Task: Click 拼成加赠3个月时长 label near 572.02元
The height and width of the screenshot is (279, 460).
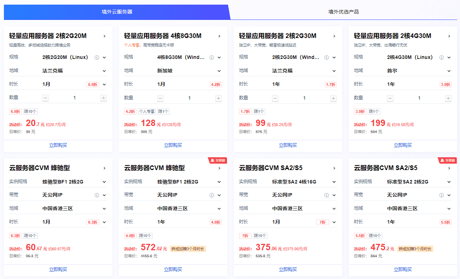Action: (188, 249)
